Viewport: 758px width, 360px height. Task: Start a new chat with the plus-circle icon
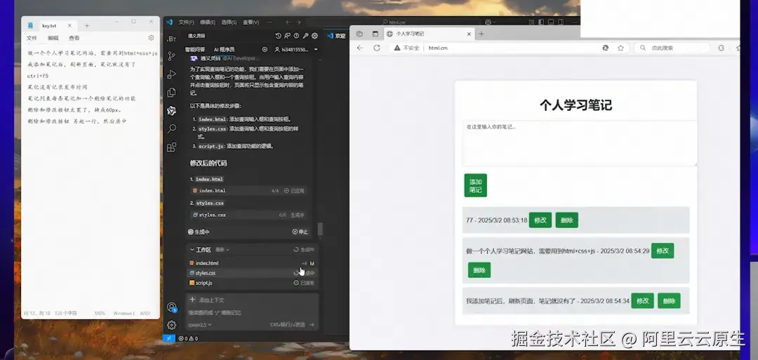(x=265, y=49)
